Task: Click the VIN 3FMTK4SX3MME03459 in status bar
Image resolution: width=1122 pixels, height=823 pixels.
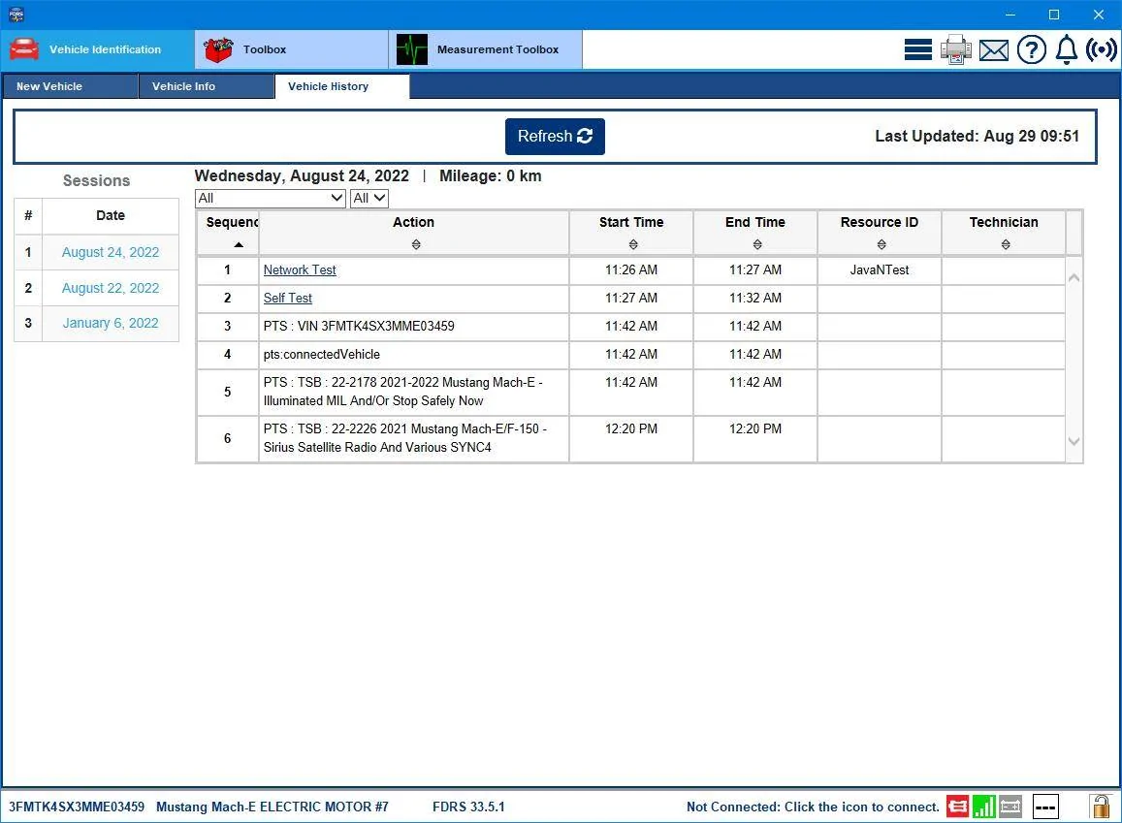Action: click(77, 807)
